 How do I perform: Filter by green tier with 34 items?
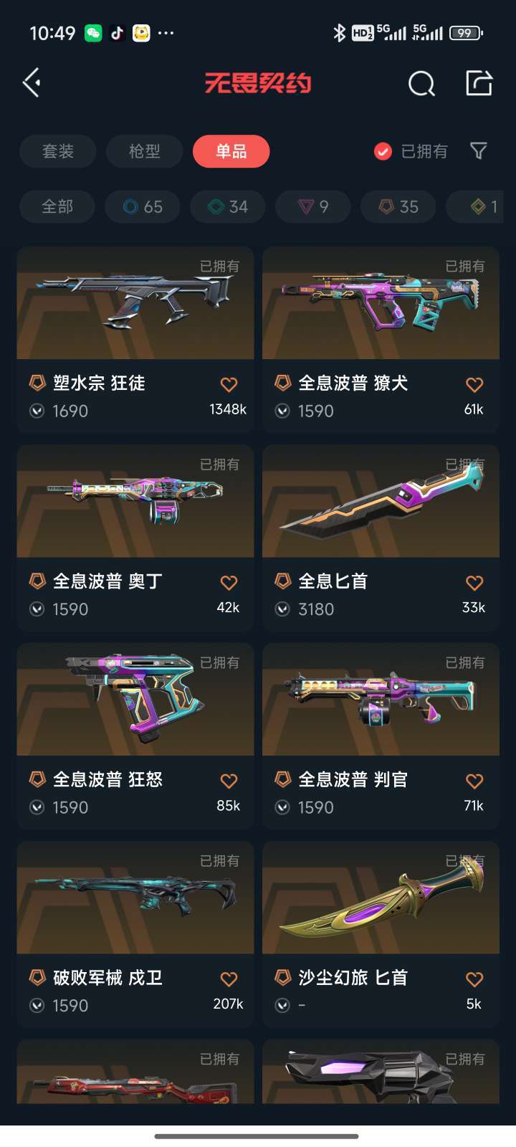click(228, 206)
